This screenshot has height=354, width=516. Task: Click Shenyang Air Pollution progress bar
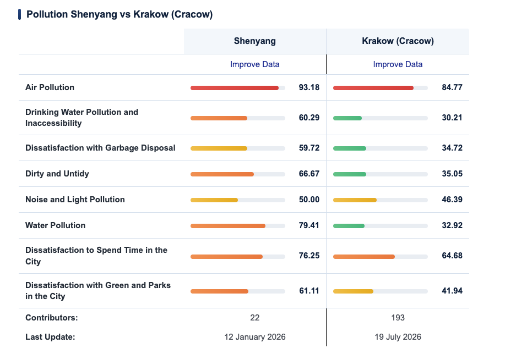[x=237, y=88]
